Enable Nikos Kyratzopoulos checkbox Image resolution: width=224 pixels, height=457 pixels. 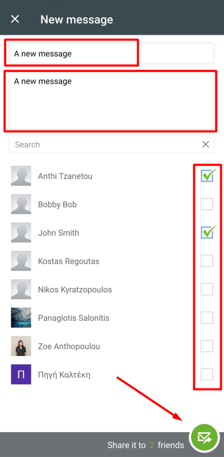point(207,289)
